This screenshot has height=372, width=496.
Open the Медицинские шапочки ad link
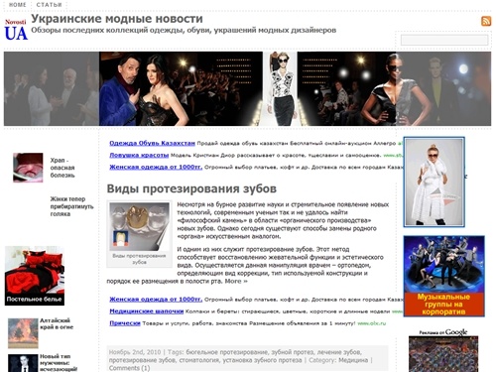[147, 311]
